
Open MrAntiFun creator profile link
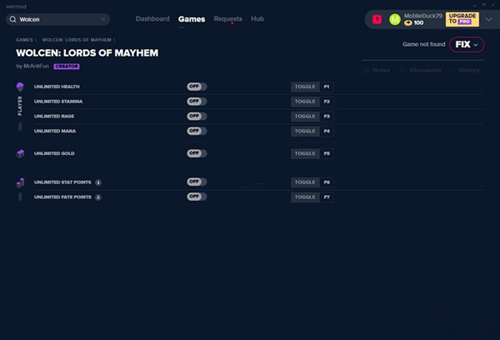(36, 66)
